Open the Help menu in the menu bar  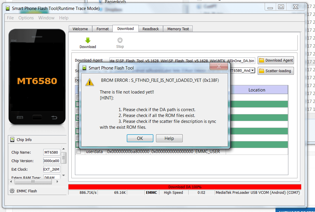click(x=64, y=18)
